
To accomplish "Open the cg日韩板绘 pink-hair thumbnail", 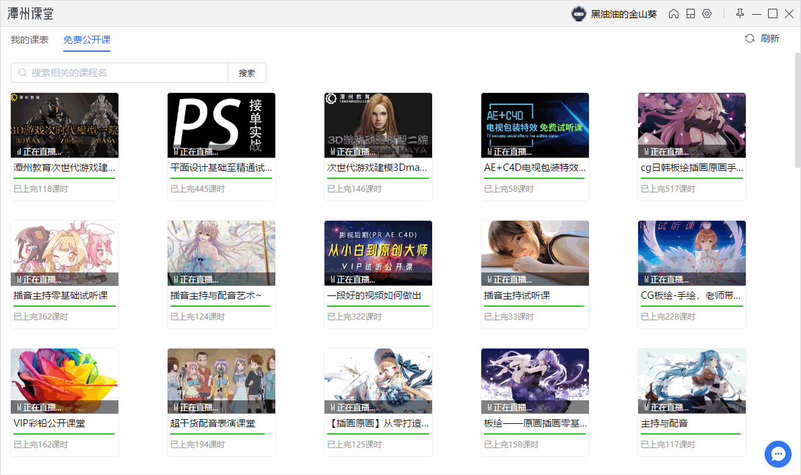I will coord(692,125).
